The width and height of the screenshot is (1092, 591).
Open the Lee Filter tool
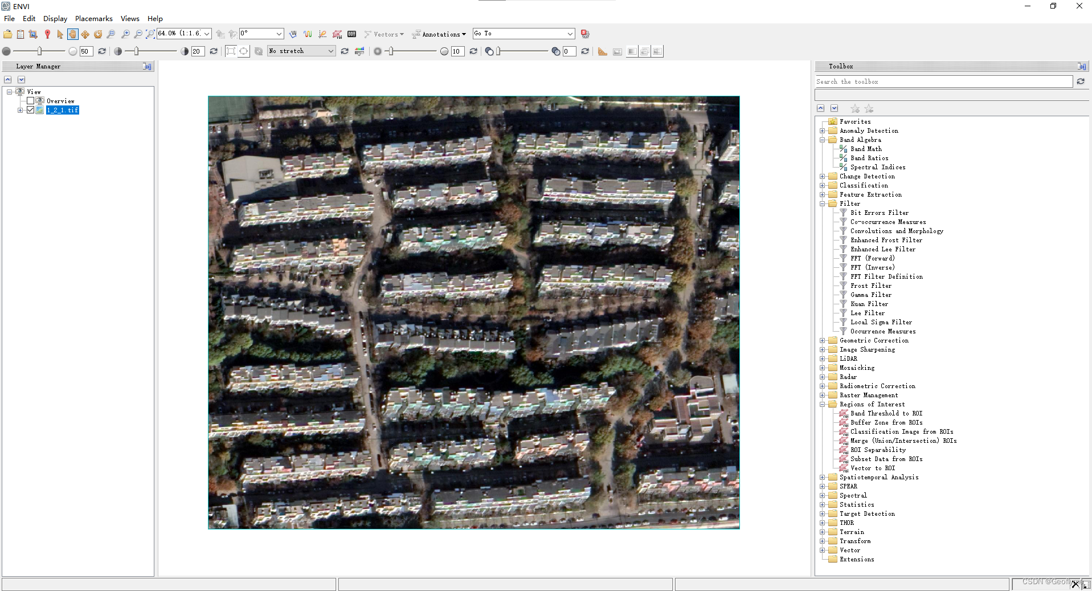(867, 313)
